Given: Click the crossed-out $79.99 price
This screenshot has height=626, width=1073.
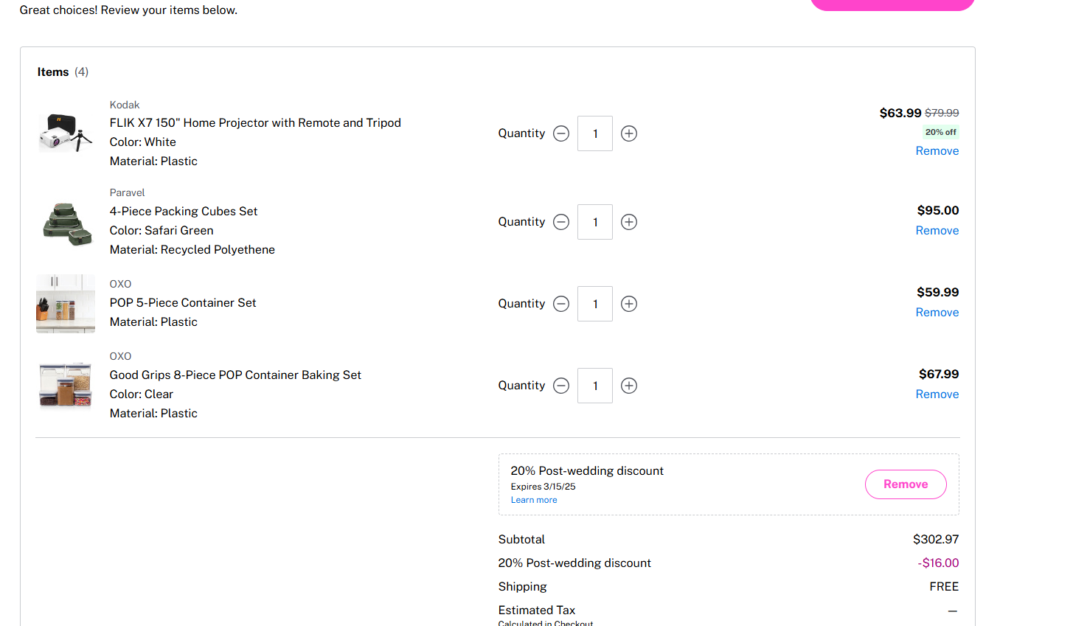Looking at the screenshot, I should point(942,113).
